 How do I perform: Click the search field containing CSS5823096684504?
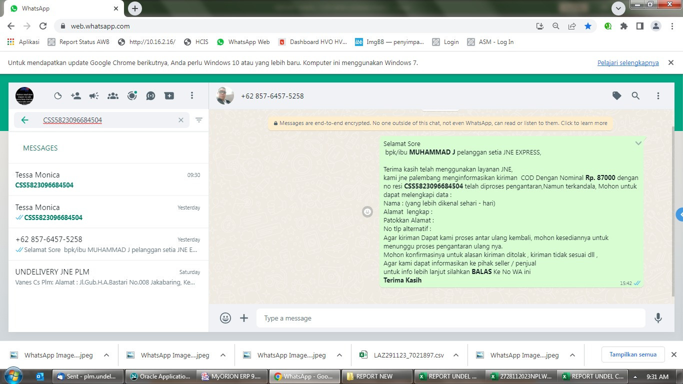[101, 120]
